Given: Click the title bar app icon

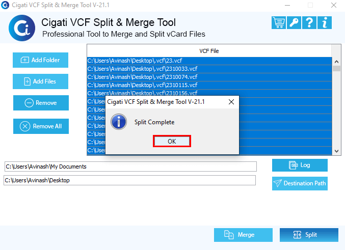Looking at the screenshot, I should click(5, 5).
